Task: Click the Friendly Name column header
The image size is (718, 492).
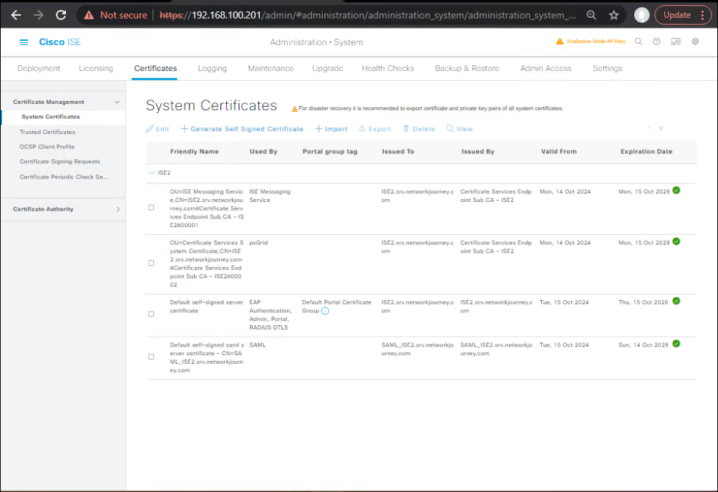Action: pos(194,152)
